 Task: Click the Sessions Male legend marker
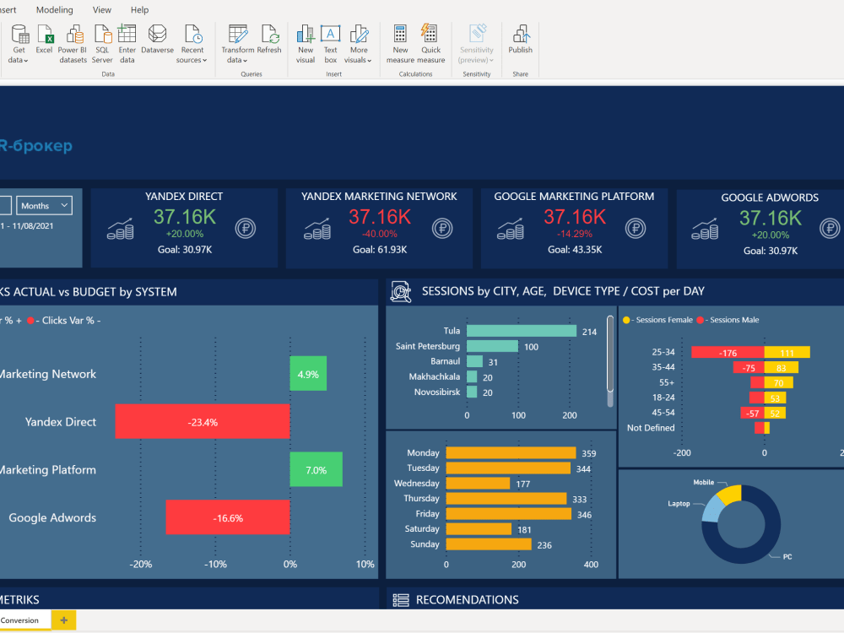(x=701, y=320)
